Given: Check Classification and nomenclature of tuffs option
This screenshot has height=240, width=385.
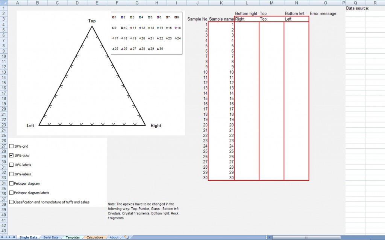Looking at the screenshot, I should 12,202.
